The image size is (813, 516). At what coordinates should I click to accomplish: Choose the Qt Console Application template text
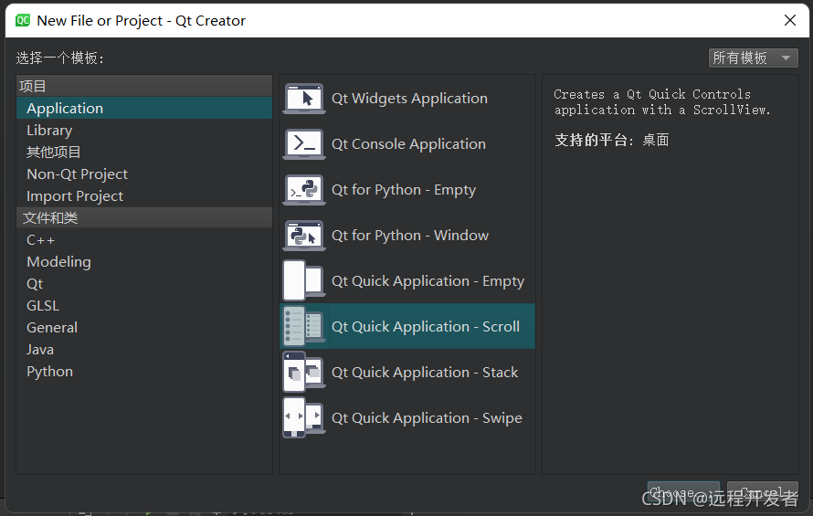(x=408, y=144)
